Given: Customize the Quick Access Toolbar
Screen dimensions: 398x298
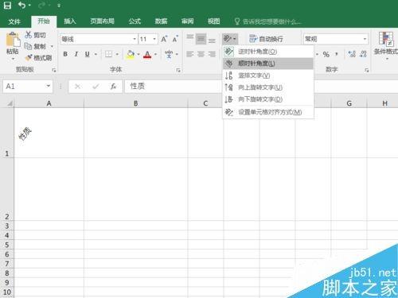Looking at the screenshot, I should point(59,6).
